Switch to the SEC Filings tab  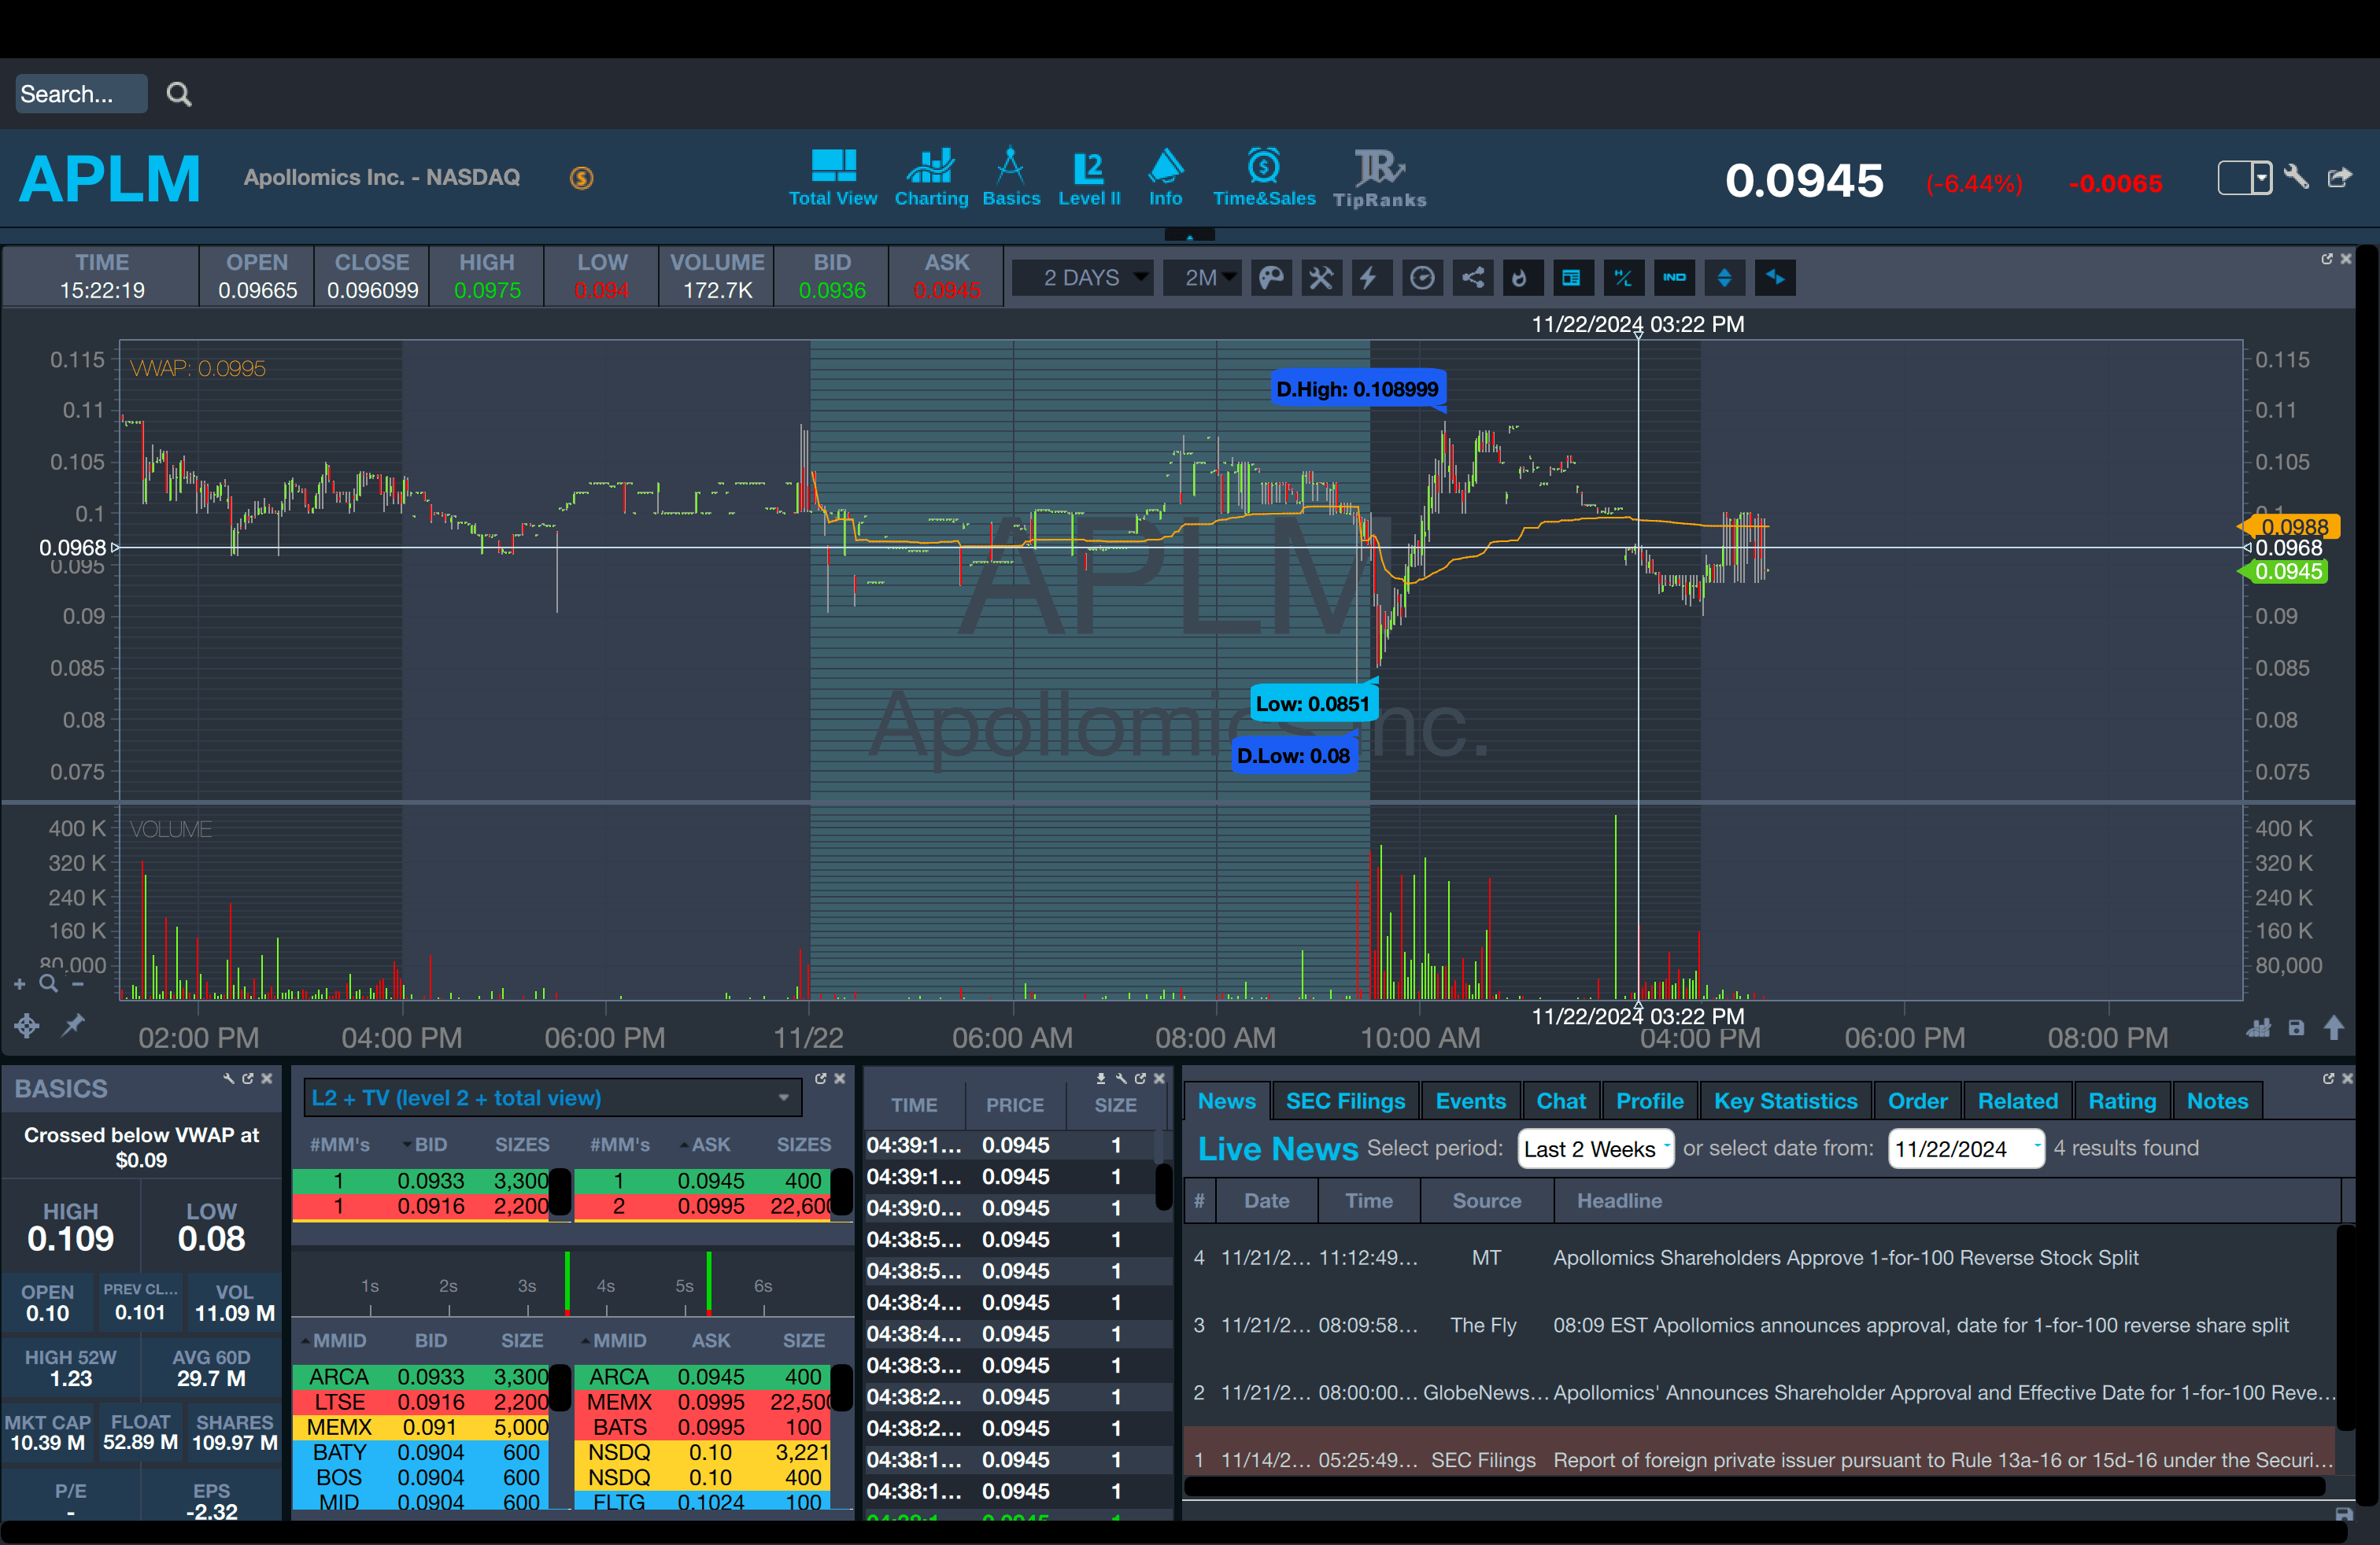pos(1344,1101)
